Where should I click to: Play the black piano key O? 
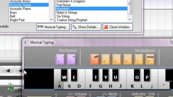(x=137, y=75)
